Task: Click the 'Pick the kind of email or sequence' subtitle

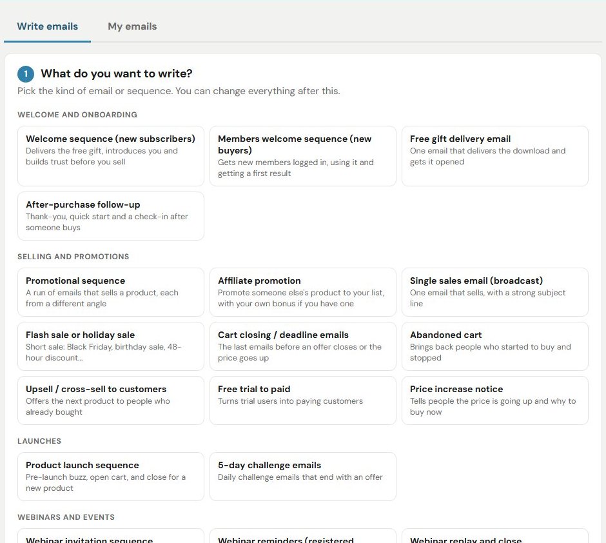Action: click(179, 91)
